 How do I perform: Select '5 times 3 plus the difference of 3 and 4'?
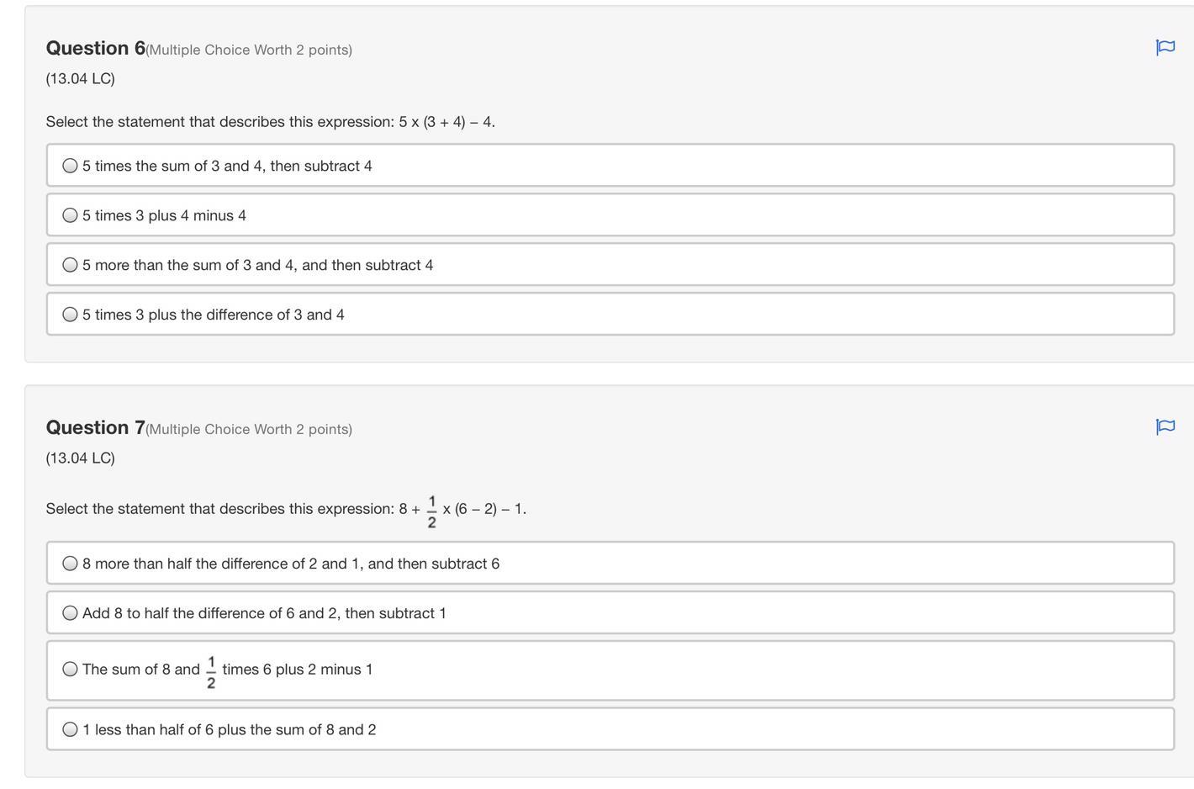(x=71, y=315)
